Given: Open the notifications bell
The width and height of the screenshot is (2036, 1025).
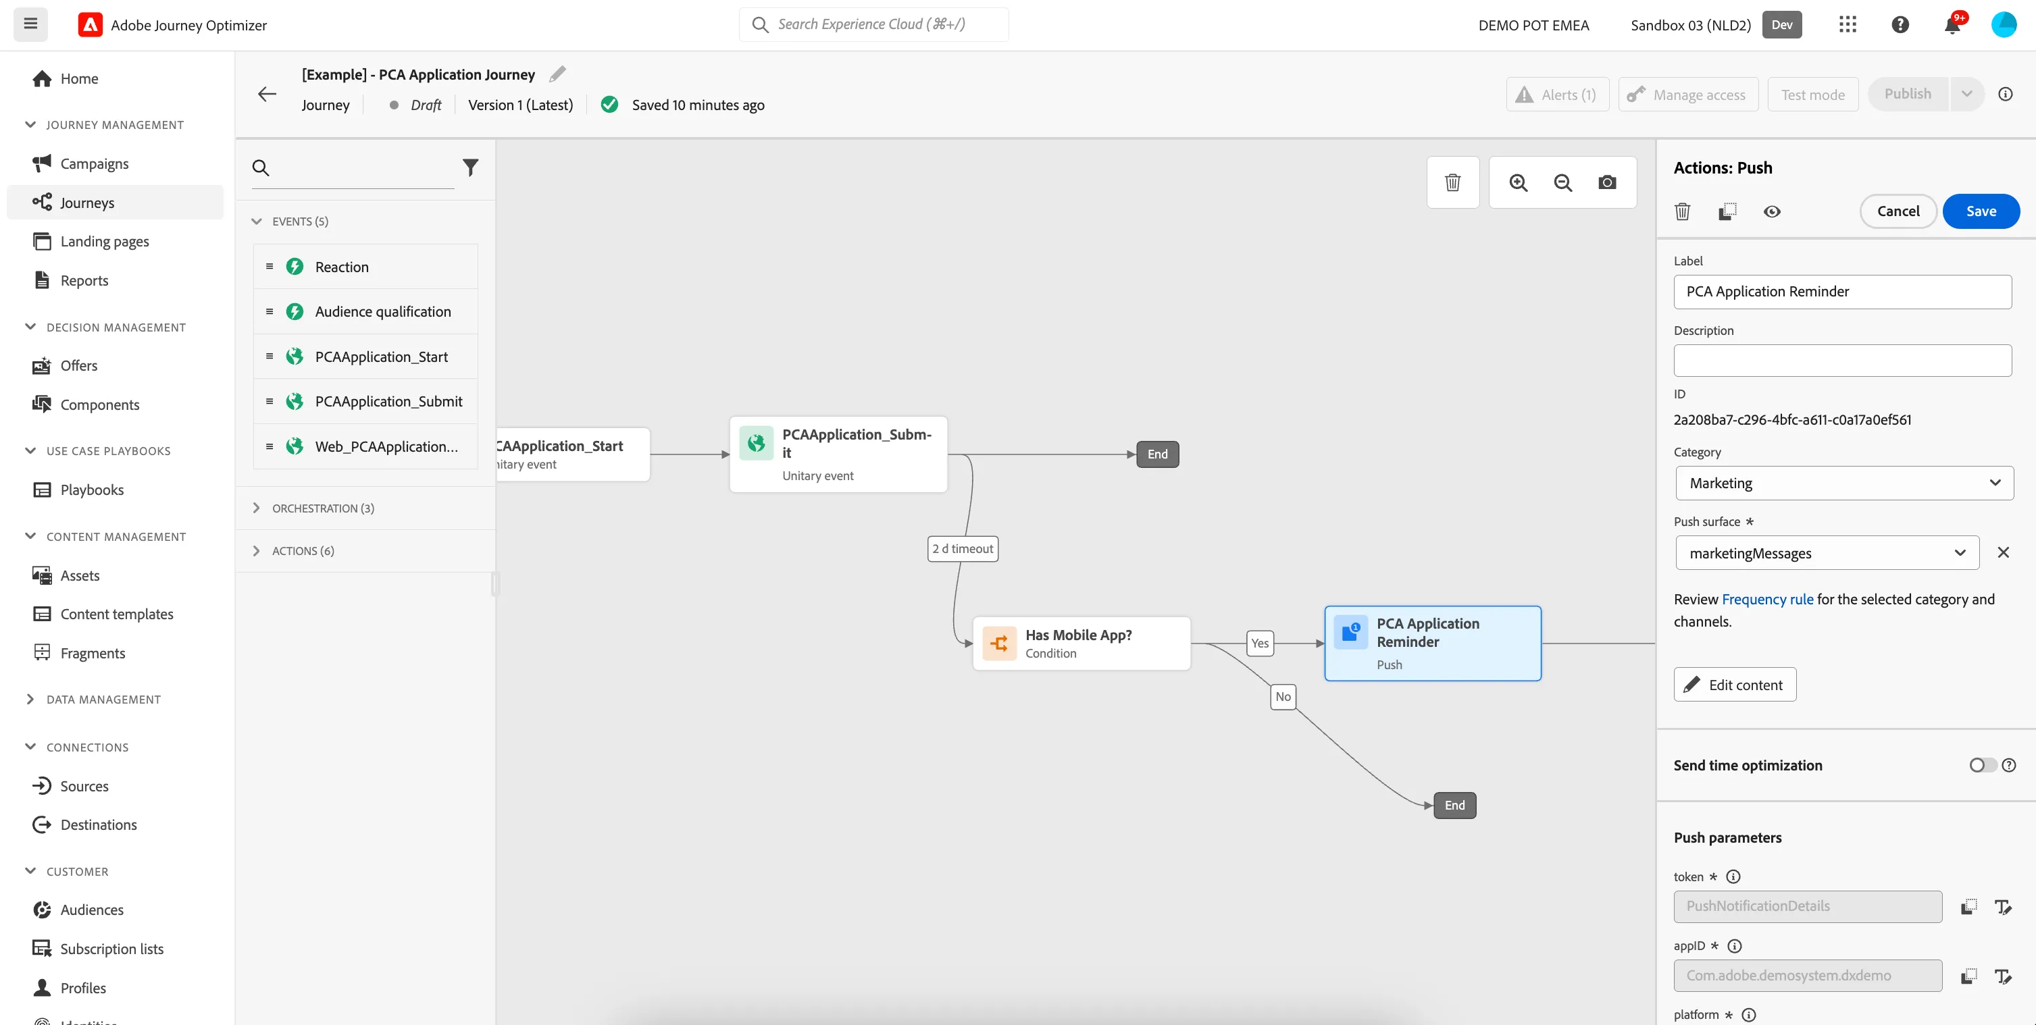Looking at the screenshot, I should click(x=1952, y=24).
